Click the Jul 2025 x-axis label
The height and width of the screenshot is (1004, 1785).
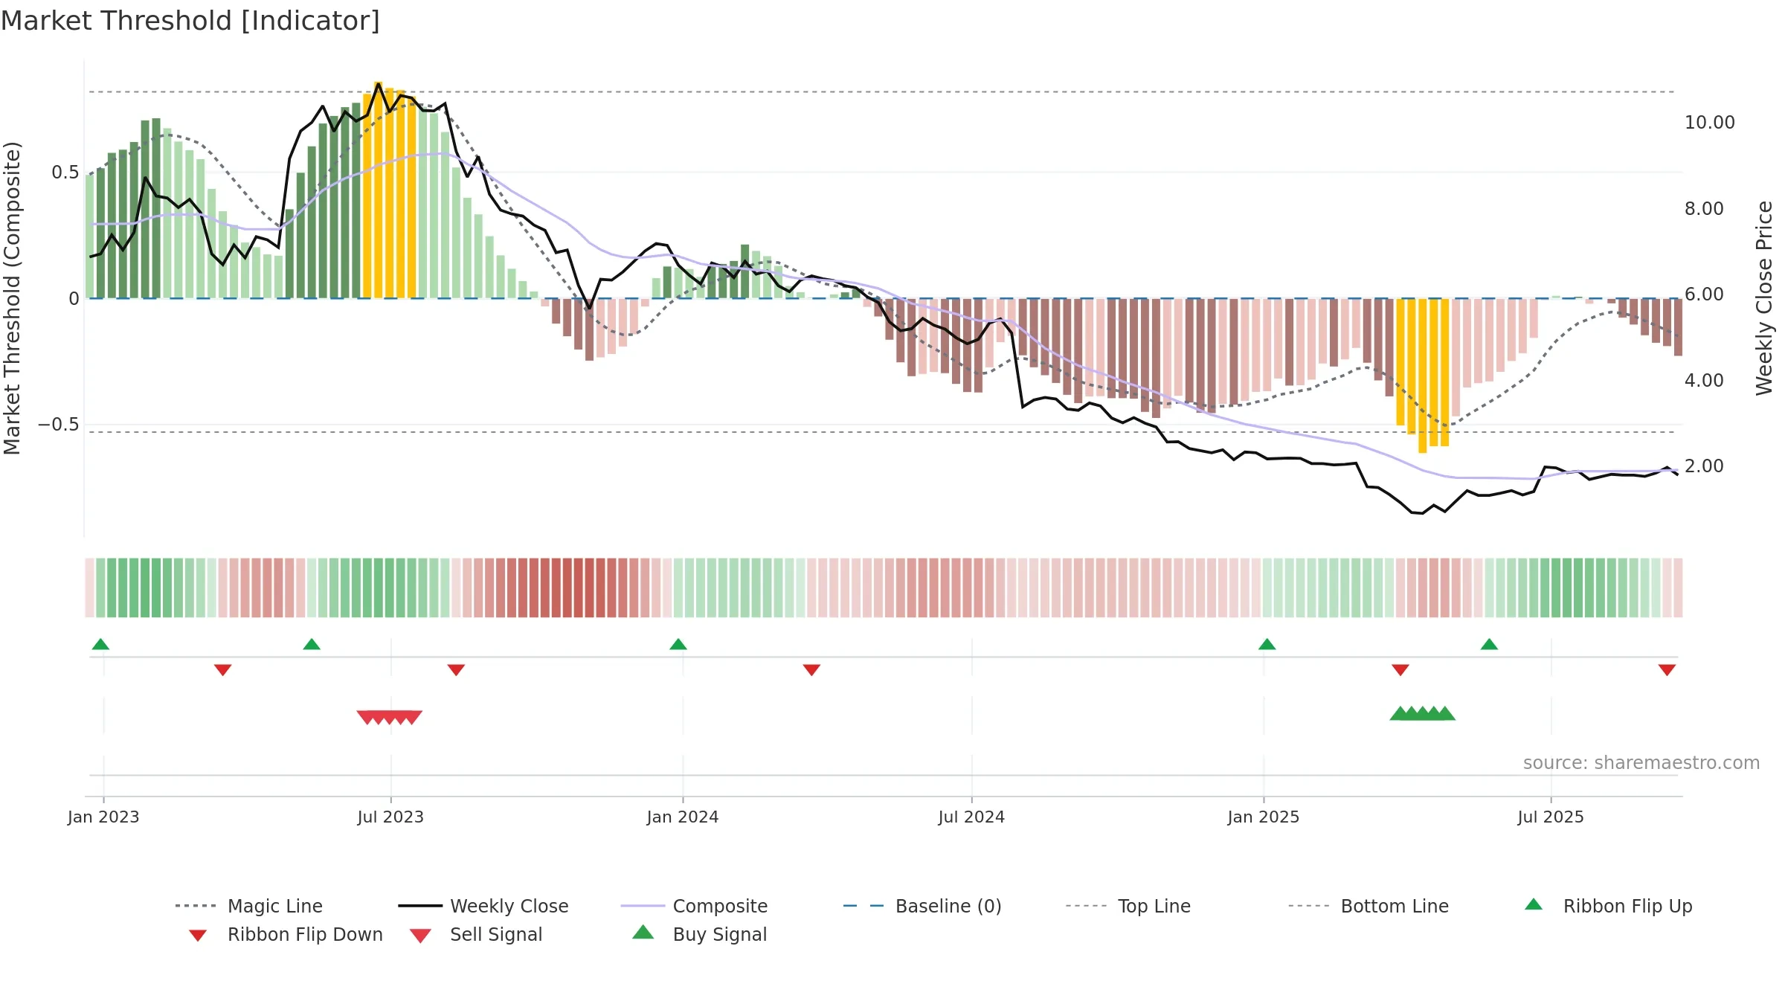(x=1551, y=817)
